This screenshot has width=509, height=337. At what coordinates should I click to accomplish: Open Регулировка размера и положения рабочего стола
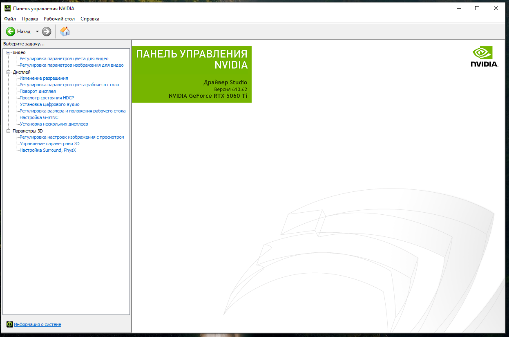[73, 111]
